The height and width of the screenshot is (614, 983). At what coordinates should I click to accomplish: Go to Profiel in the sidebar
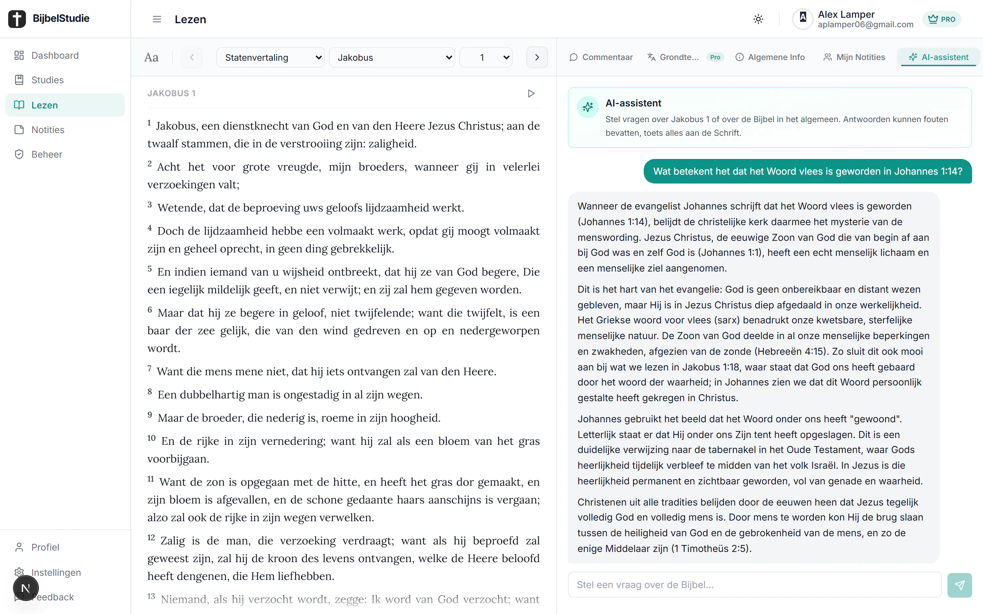[65, 547]
